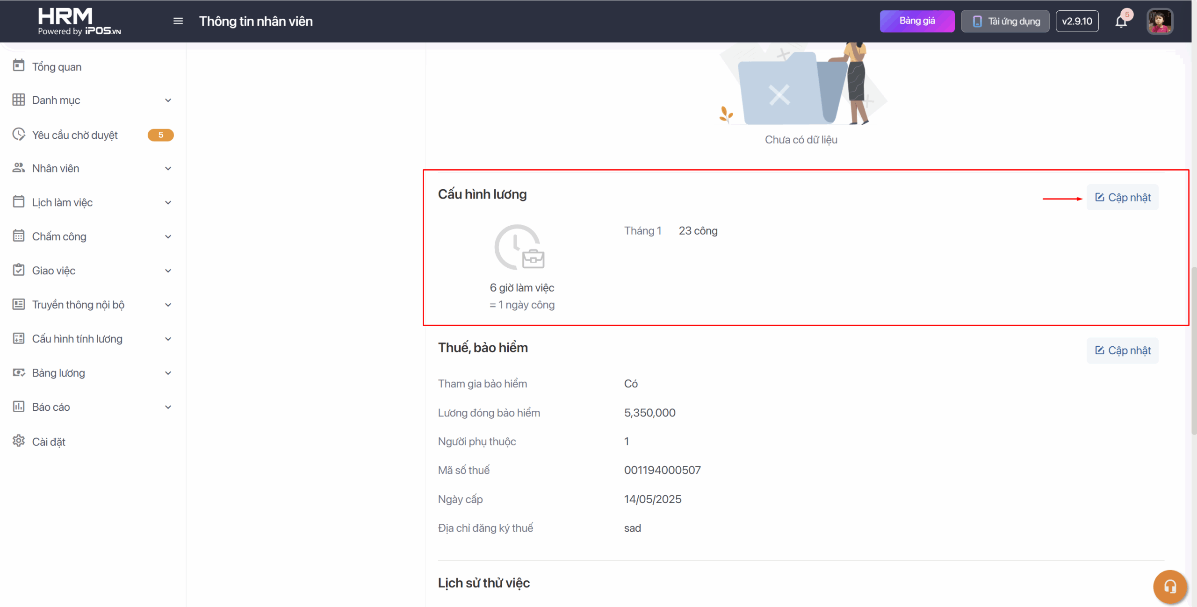Open the headset support chat button
Image resolution: width=1197 pixels, height=607 pixels.
pos(1170,586)
